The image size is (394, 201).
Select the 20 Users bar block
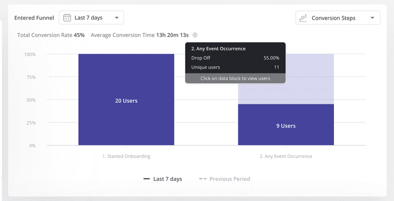click(126, 100)
